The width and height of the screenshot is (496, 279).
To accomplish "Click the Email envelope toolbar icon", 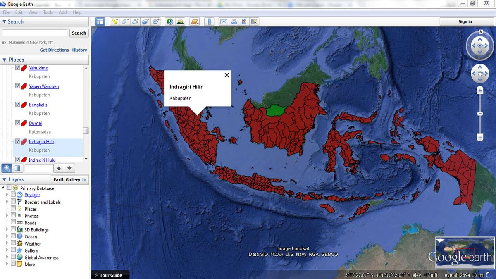I will 224,21.
